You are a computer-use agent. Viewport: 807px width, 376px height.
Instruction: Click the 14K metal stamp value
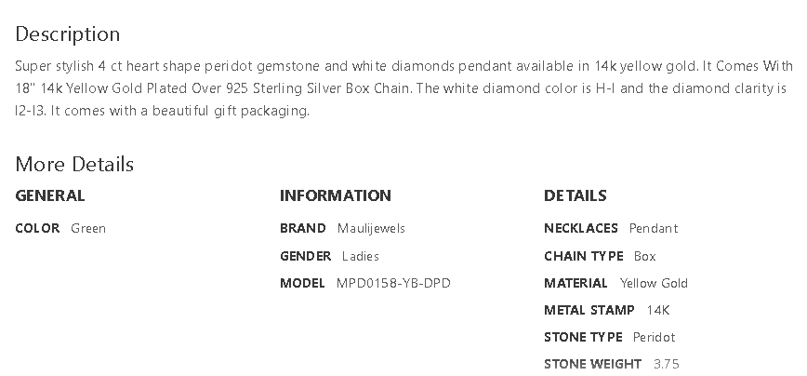point(658,310)
